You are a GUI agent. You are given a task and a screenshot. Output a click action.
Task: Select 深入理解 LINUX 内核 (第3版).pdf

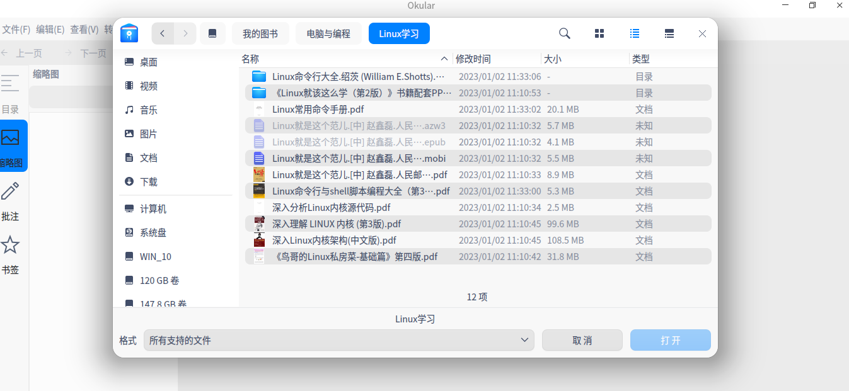coord(478,224)
